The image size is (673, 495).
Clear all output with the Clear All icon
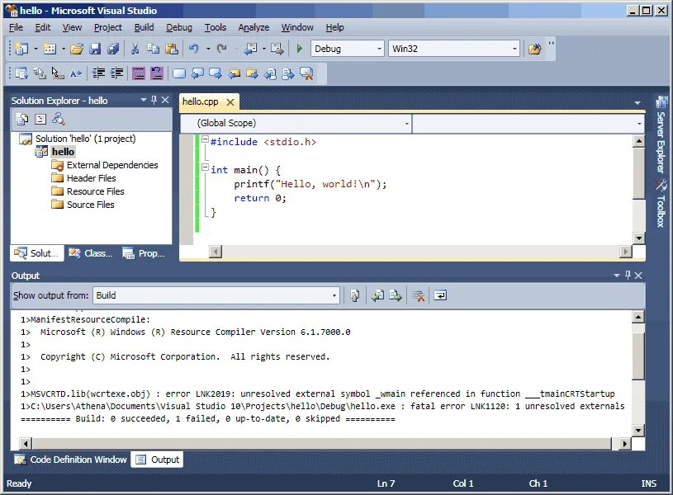click(418, 295)
